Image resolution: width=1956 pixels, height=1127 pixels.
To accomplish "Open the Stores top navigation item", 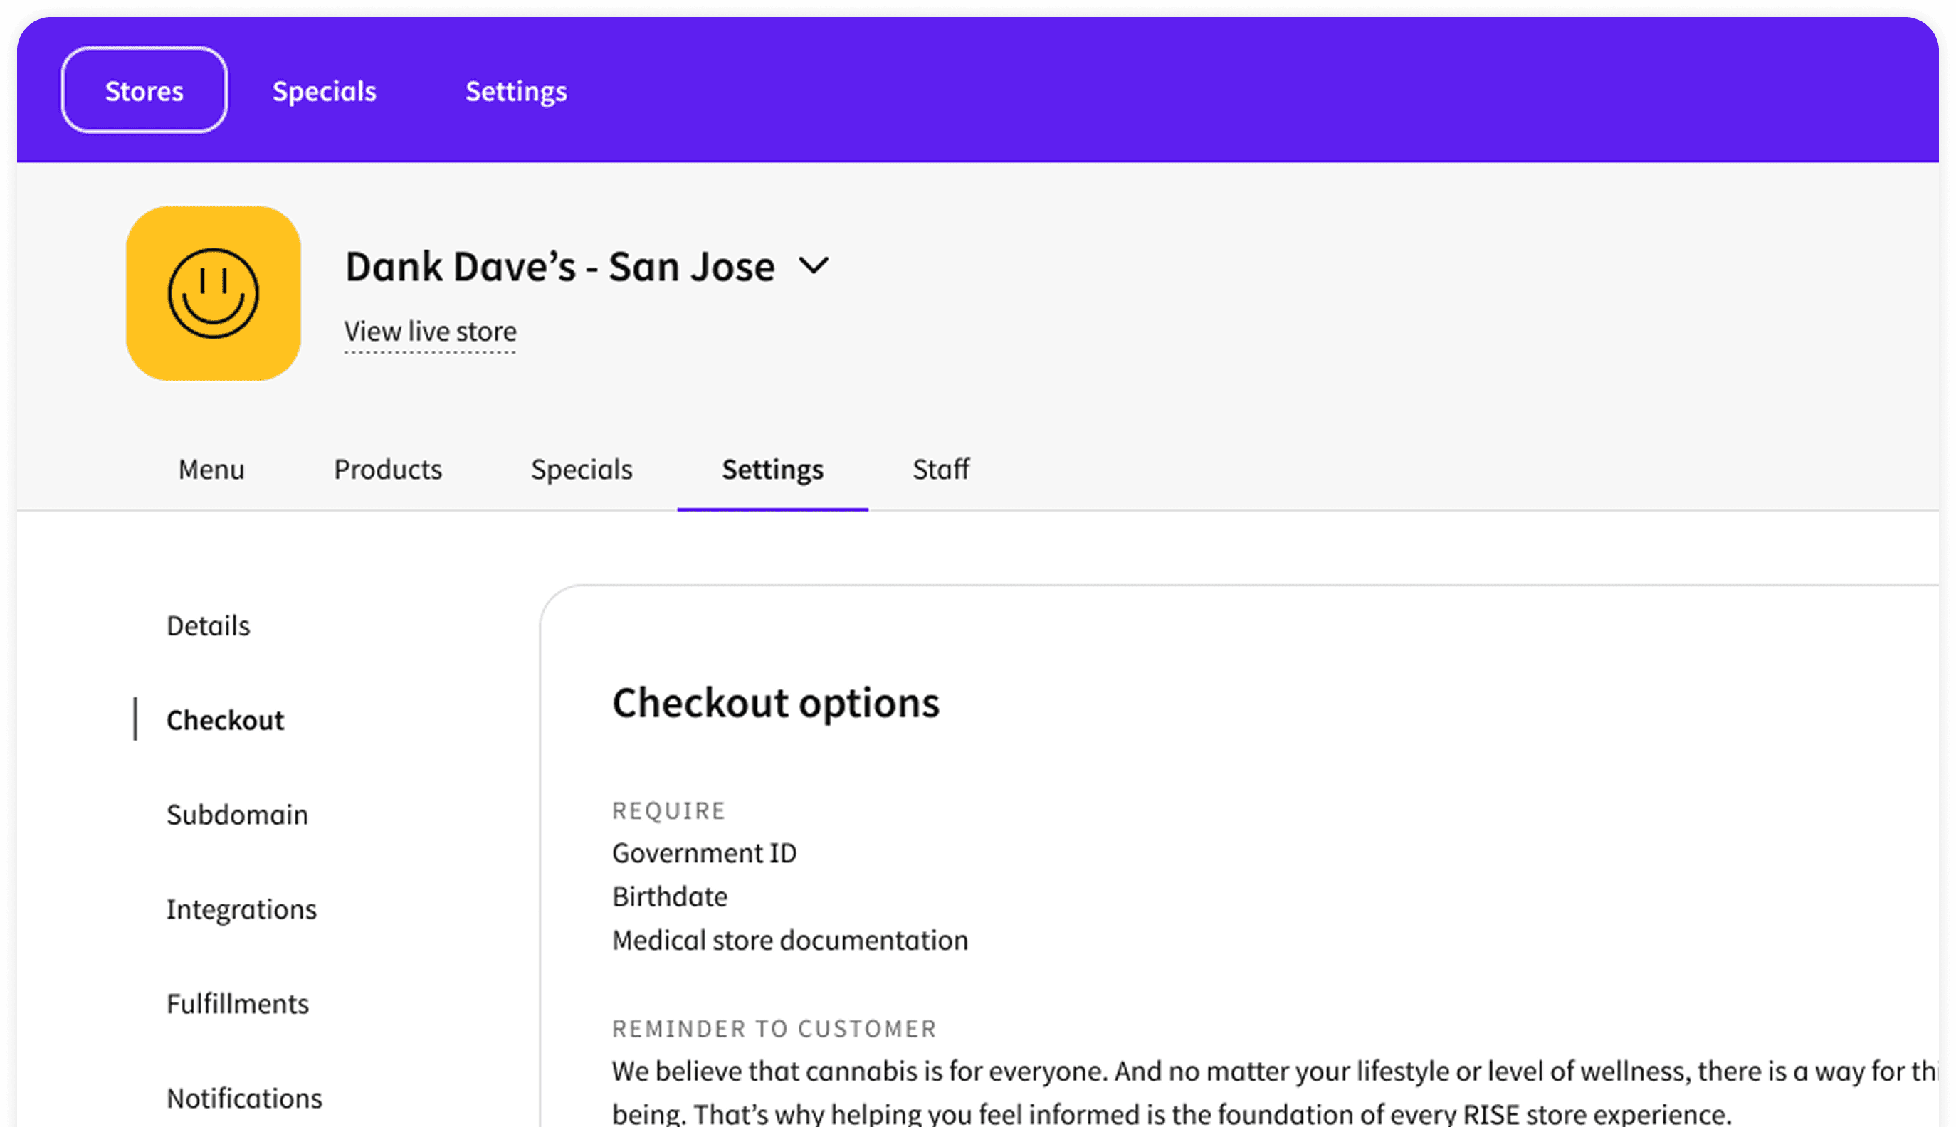I will coord(144,90).
